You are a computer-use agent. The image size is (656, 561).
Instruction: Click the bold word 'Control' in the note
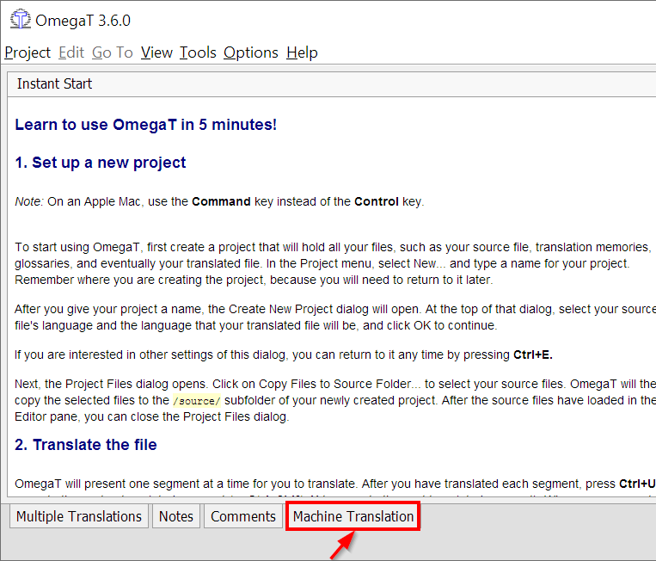pos(377,202)
